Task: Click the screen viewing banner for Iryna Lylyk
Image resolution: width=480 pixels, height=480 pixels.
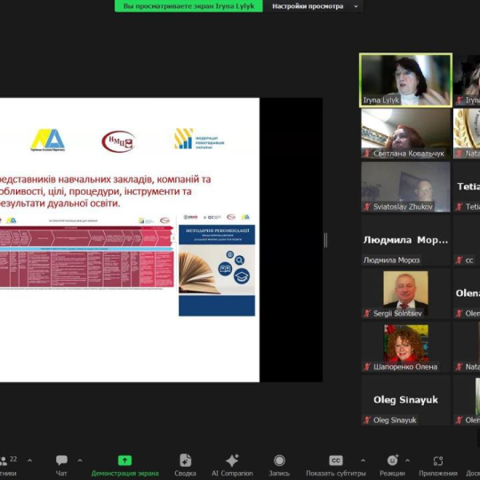Action: point(188,6)
